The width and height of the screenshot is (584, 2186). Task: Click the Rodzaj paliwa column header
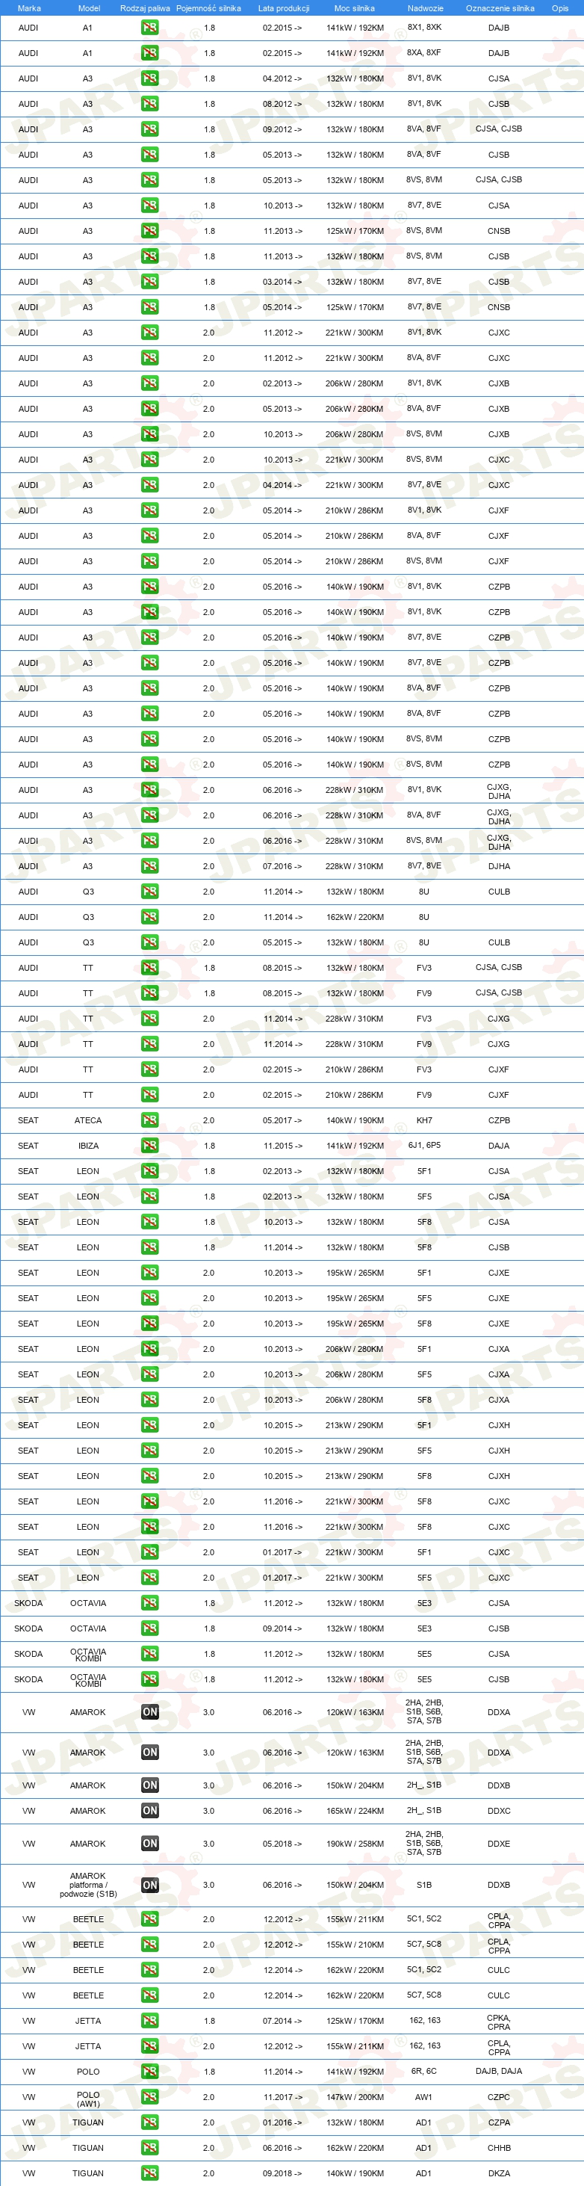pyautogui.click(x=145, y=8)
